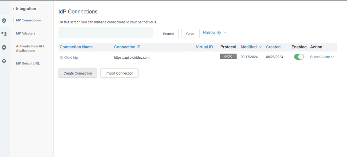Click the https://api.oloiddev.com connection ID
The width and height of the screenshot is (347, 157).
[132, 58]
